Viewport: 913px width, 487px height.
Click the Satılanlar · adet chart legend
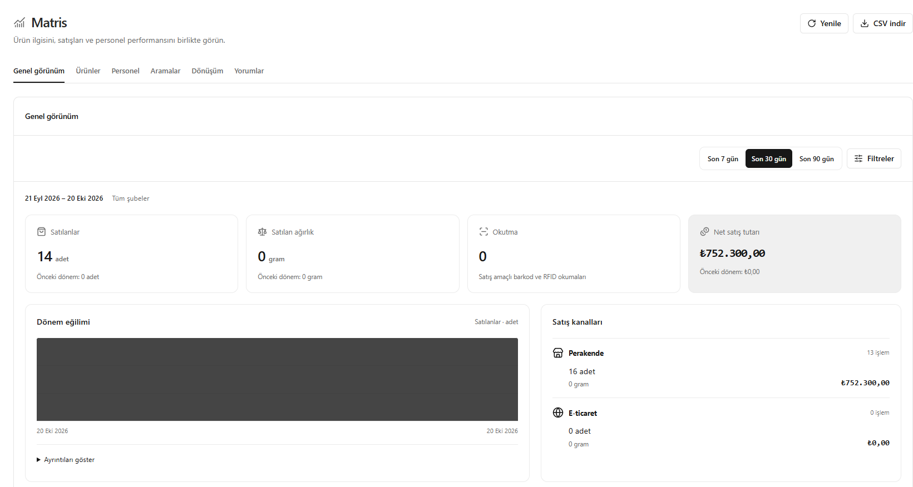(496, 322)
